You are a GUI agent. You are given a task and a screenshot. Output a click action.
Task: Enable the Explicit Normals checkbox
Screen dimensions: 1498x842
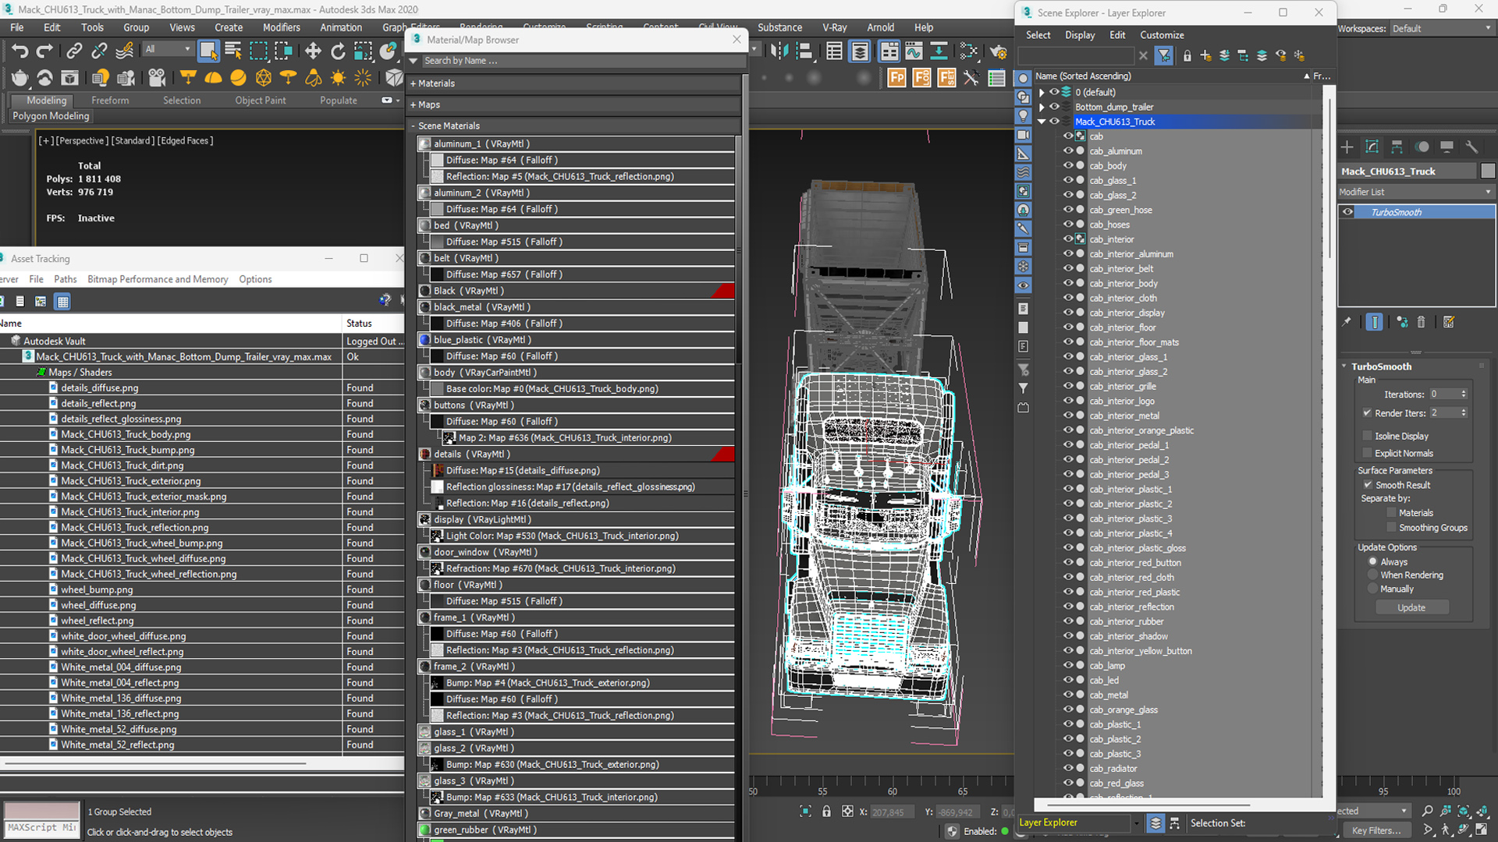click(1367, 453)
